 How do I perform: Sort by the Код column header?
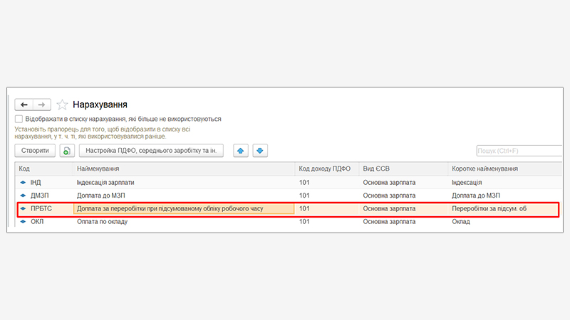[43, 169]
